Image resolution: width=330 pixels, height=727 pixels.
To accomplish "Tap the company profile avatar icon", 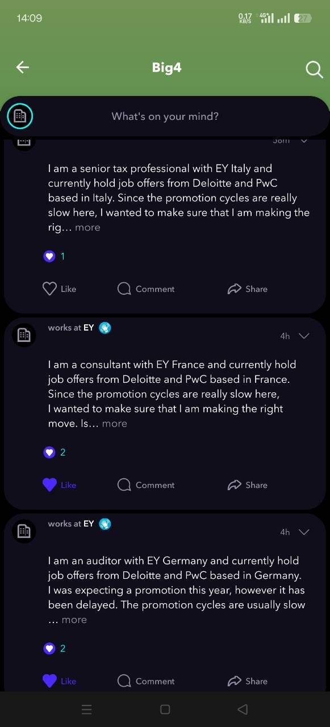I will 20,116.
